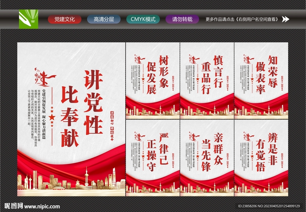
Task: Click the 讲党性 title text
Action: click(93, 102)
